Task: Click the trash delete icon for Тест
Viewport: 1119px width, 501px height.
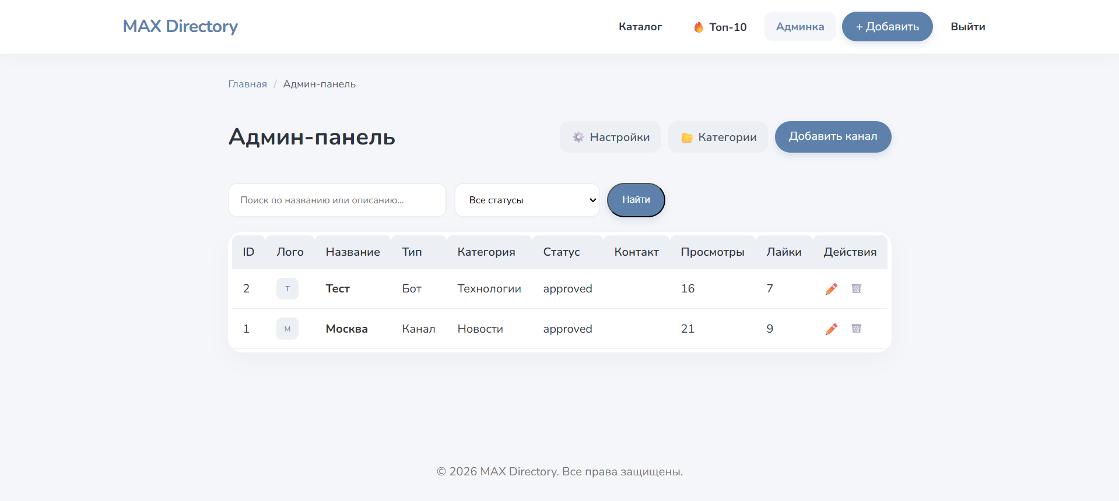Action: coord(856,289)
